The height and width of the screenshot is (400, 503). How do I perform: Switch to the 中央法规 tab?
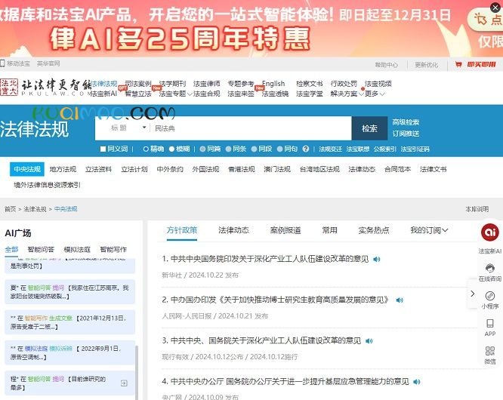coord(27,169)
